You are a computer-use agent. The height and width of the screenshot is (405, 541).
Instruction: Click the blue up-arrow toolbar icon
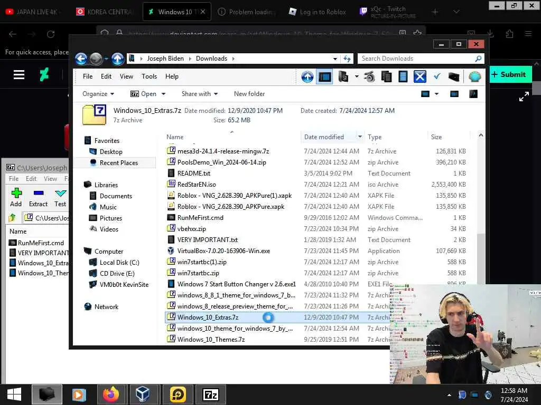pos(307,76)
